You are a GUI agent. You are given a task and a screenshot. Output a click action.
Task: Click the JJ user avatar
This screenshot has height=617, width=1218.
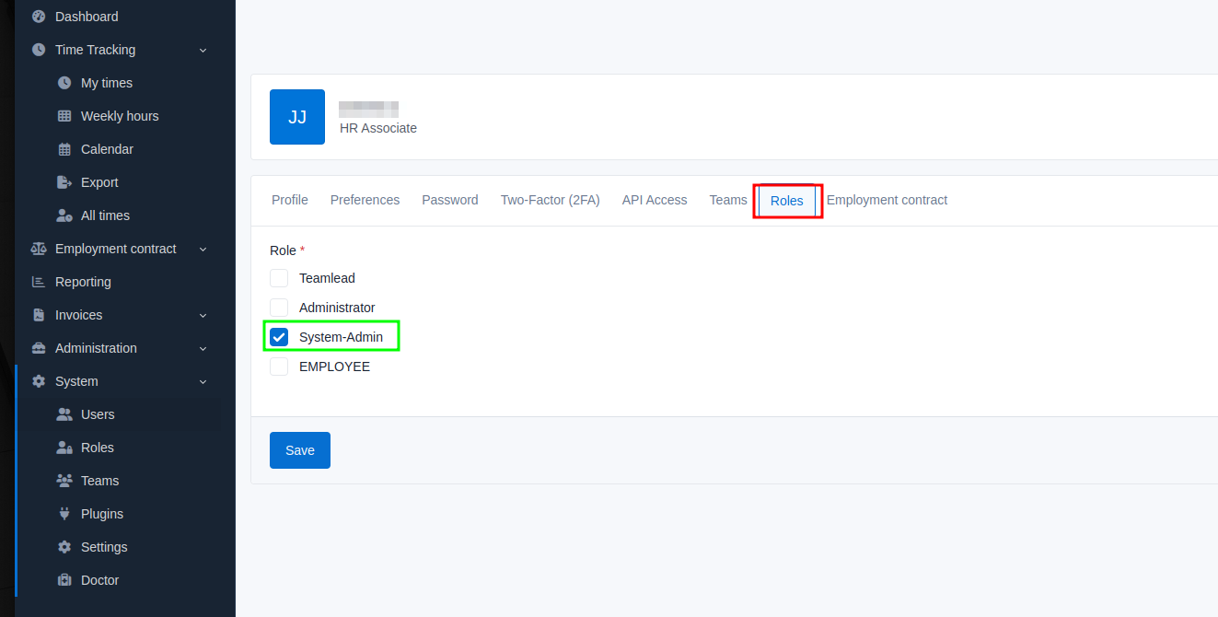[x=297, y=117]
